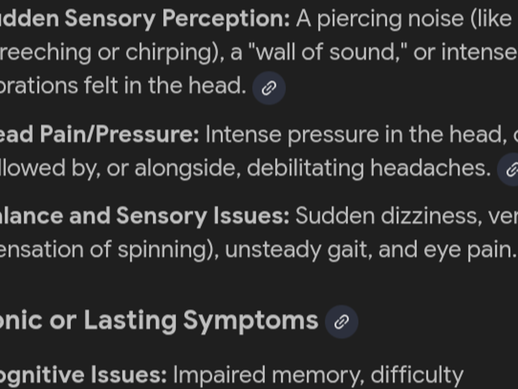
Task: Select the "Balance and Sensory Issues:" label
Action: pyautogui.click(x=142, y=216)
